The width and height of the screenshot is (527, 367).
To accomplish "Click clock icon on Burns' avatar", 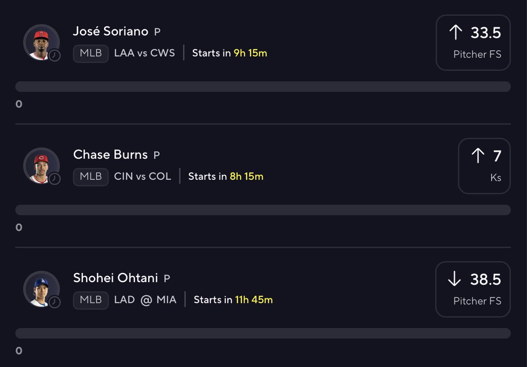I will click(54, 179).
